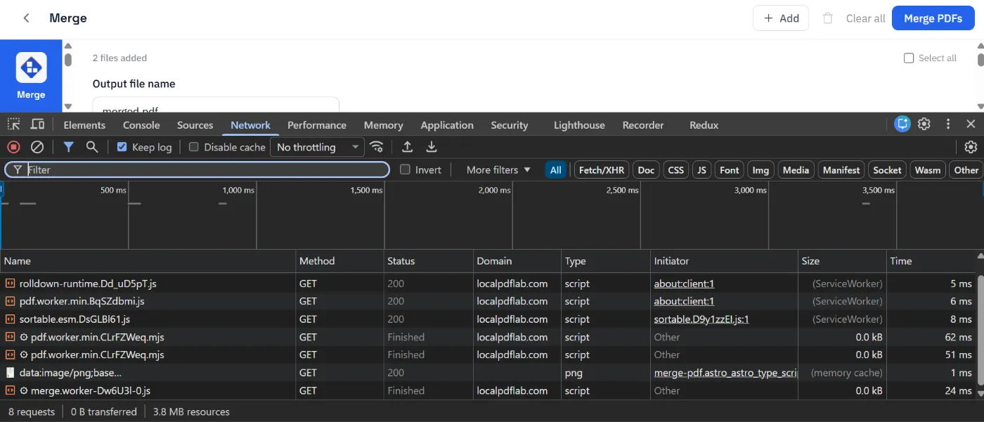This screenshot has width=984, height=422.
Task: Export HAR file download icon
Action: tap(432, 147)
